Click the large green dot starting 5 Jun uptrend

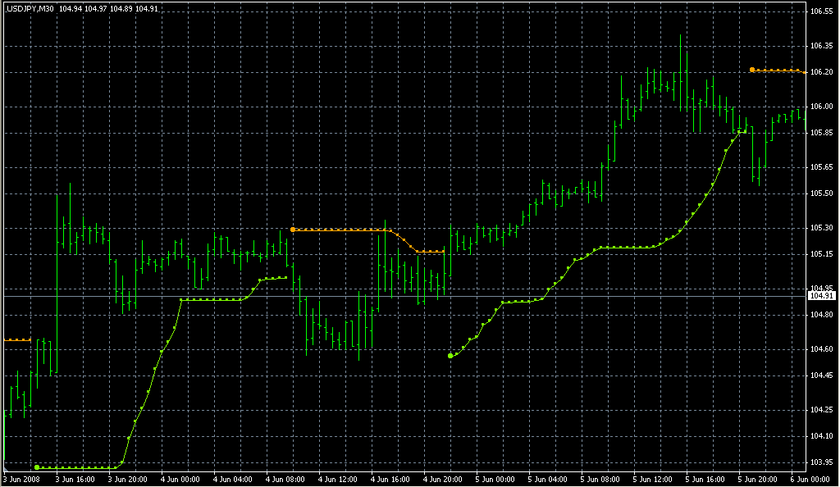pos(450,356)
